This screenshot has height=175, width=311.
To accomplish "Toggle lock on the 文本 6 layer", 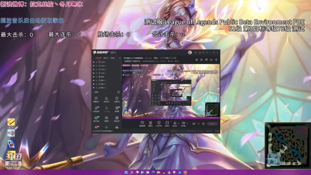I will (96, 62).
